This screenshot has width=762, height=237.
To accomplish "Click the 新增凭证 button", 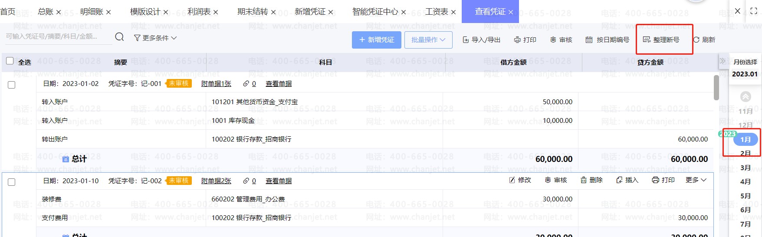I will 376,40.
